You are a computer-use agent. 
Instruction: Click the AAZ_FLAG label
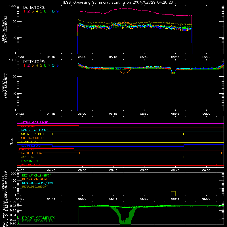28,157
